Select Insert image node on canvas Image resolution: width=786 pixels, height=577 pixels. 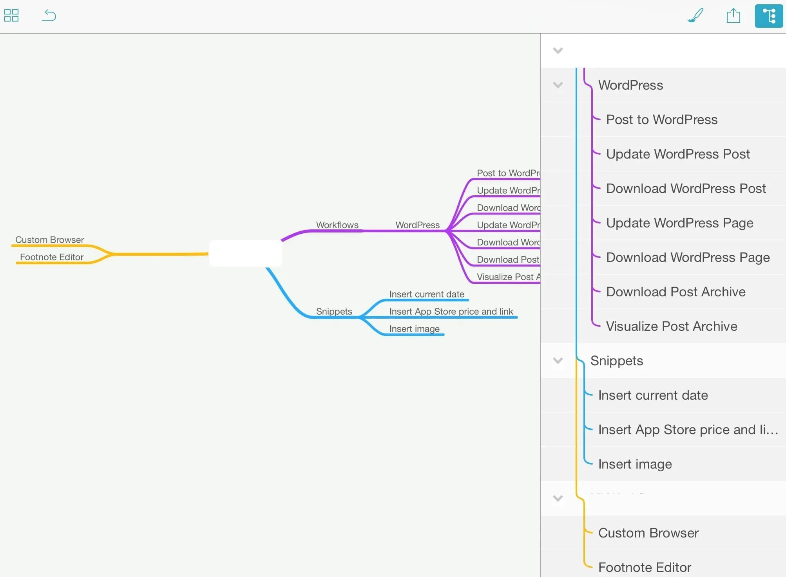(x=414, y=329)
